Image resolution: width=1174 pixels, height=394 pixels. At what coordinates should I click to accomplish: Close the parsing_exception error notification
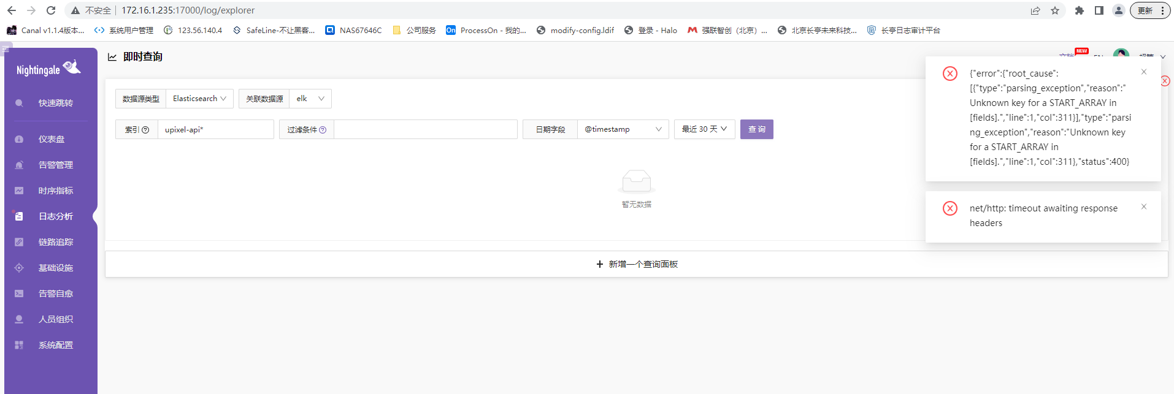pos(1144,72)
